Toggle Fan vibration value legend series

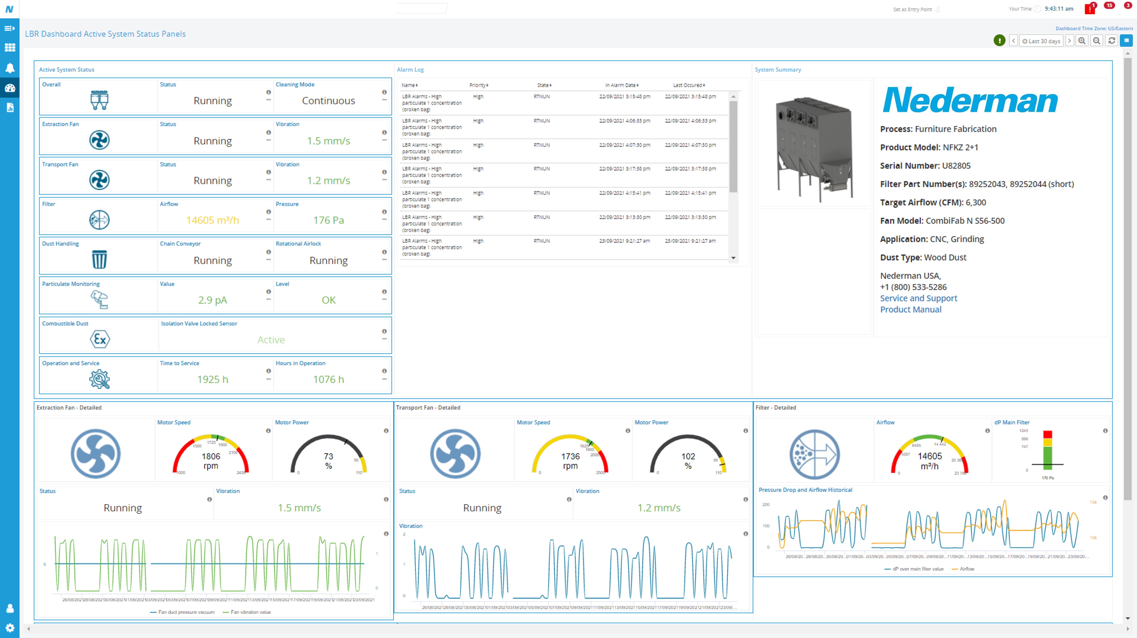tap(250, 612)
